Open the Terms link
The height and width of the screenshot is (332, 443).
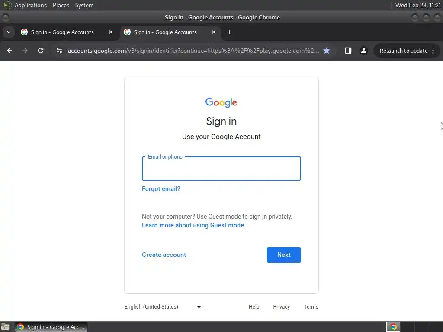(x=311, y=307)
